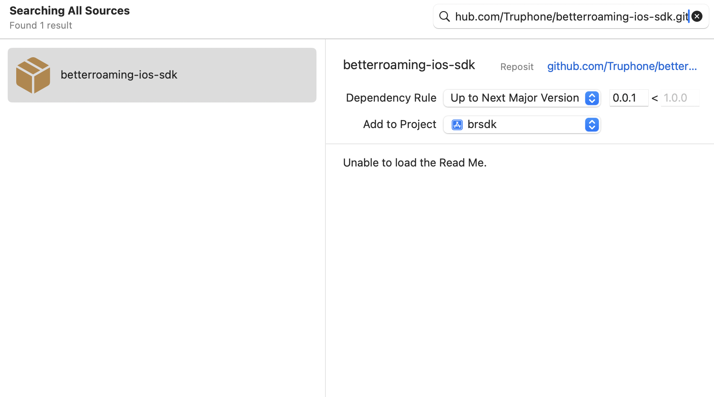Click the betterroaming-ios-sdk detail title
714x397 pixels.
click(409, 65)
